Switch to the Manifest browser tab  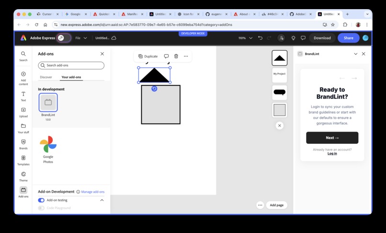133,14
